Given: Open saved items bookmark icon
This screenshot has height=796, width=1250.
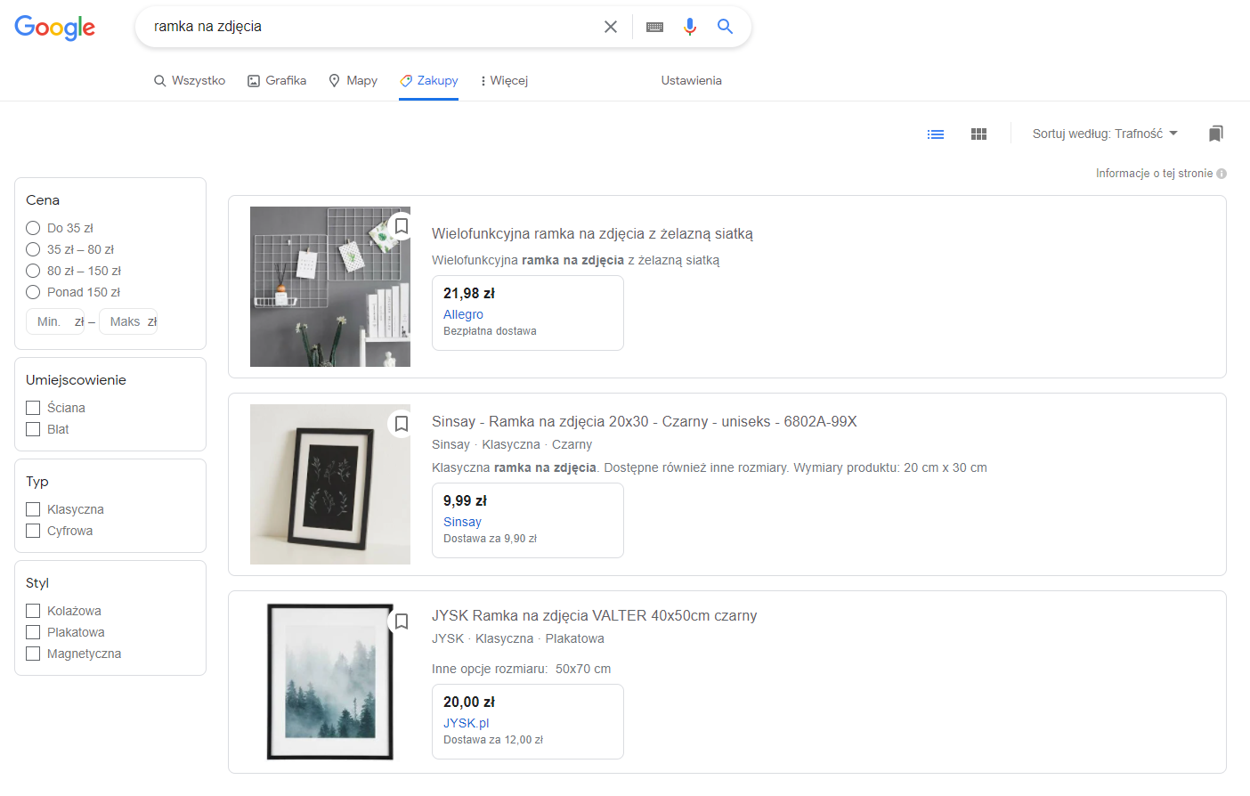Looking at the screenshot, I should pyautogui.click(x=1216, y=134).
